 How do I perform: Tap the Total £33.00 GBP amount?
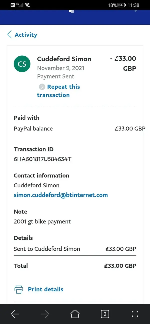point(120,266)
